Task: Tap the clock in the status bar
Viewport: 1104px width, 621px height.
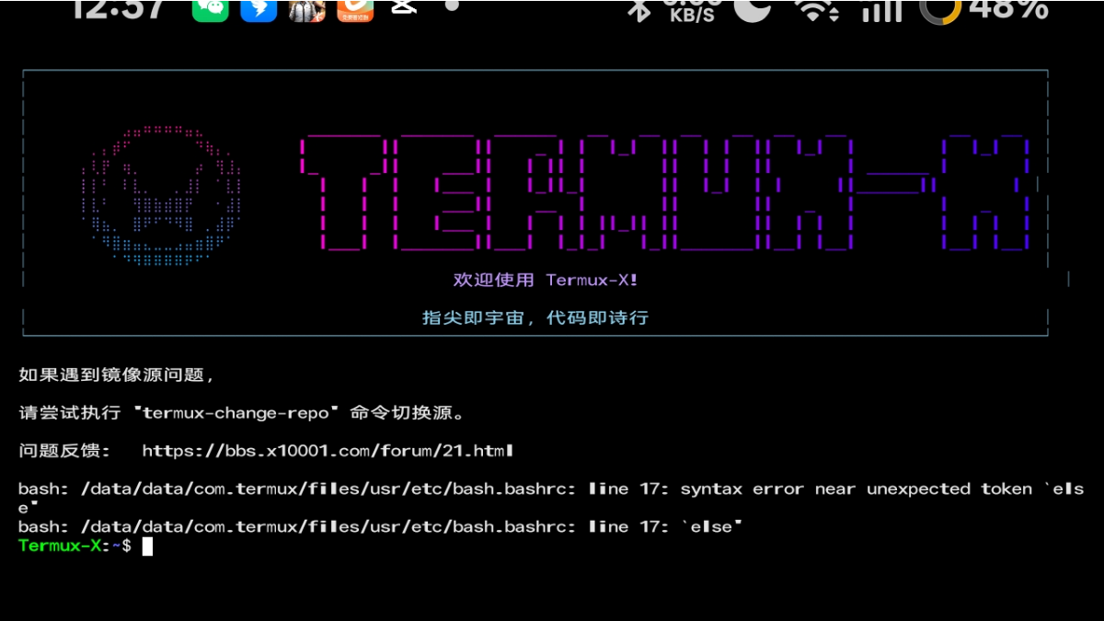Action: tap(118, 8)
